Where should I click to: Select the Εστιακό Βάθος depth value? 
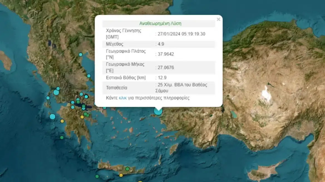pos(161,78)
